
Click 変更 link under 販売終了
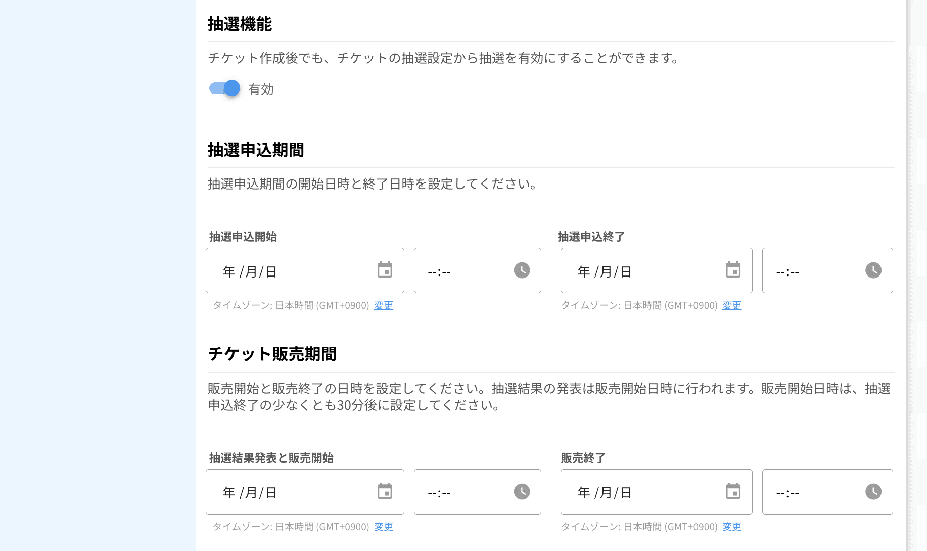[732, 527]
